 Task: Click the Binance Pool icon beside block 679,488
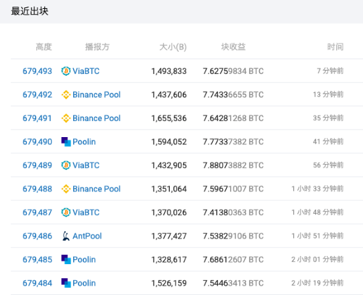click(x=66, y=189)
